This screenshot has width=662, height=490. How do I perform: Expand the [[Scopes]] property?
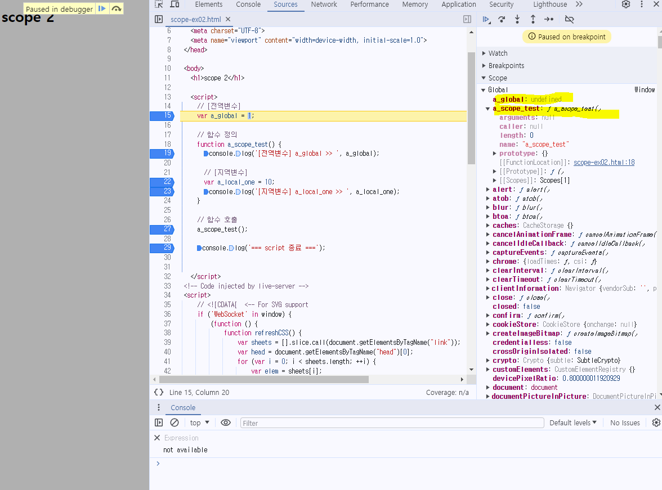pyautogui.click(x=494, y=181)
